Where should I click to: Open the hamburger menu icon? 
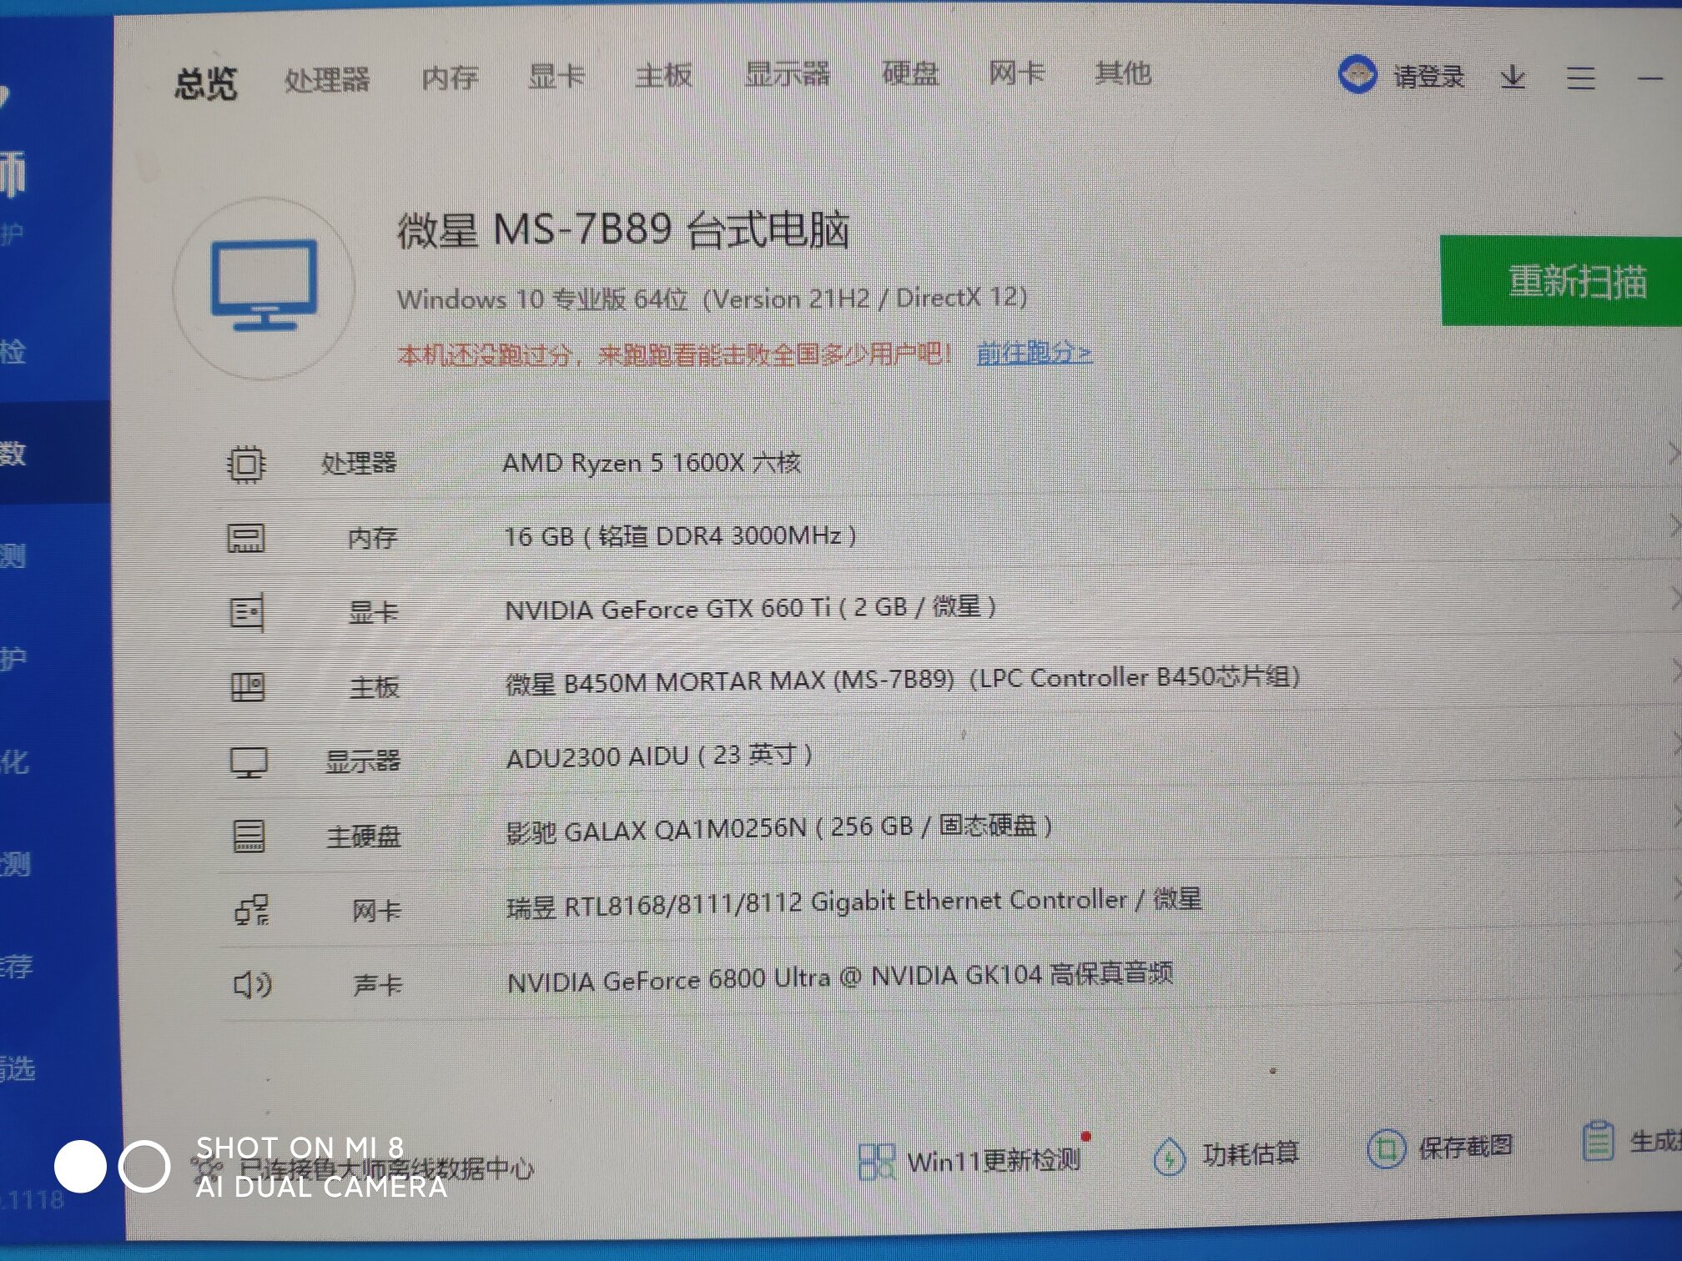coord(1580,78)
